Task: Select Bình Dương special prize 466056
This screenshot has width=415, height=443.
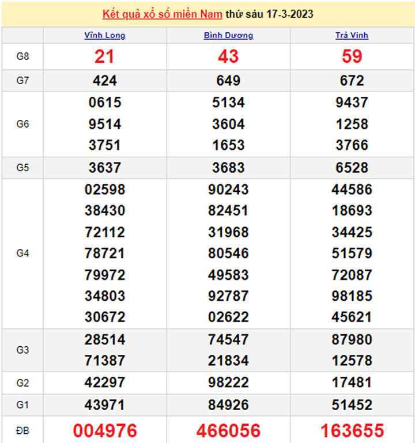Action: pos(228,430)
